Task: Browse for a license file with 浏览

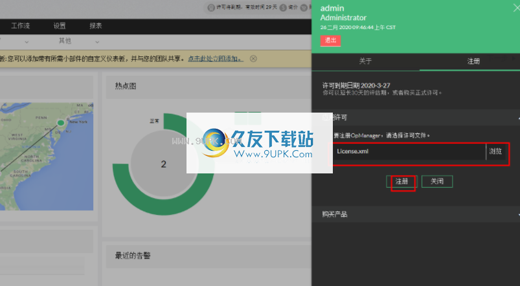Action: (495, 151)
